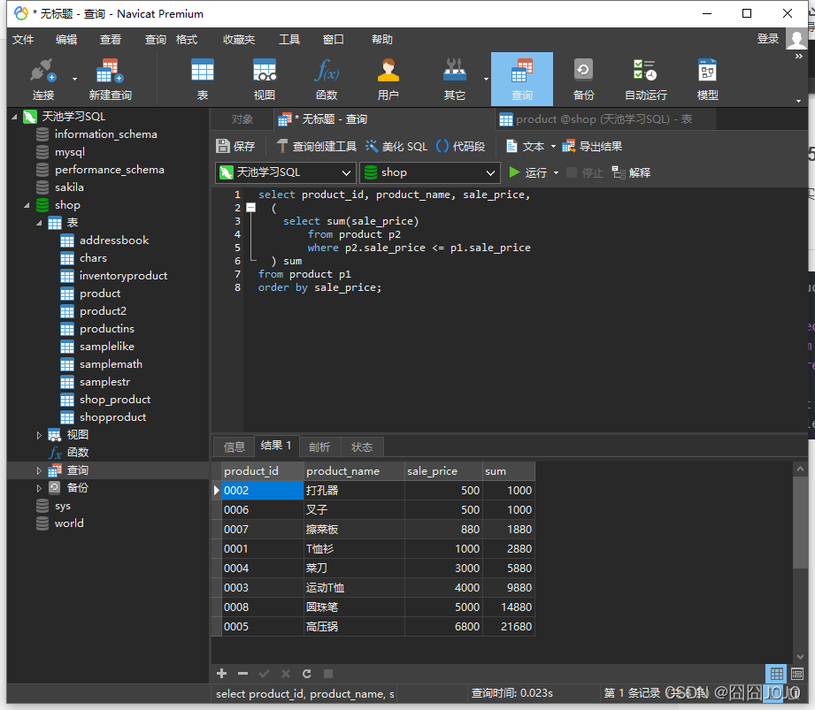The height and width of the screenshot is (710, 815).
Task: Collapse the shop database node
Action: click(27, 205)
